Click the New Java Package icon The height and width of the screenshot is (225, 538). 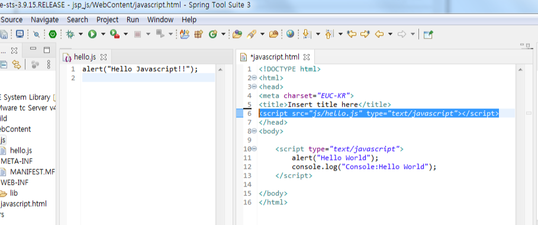pyautogui.click(x=199, y=34)
